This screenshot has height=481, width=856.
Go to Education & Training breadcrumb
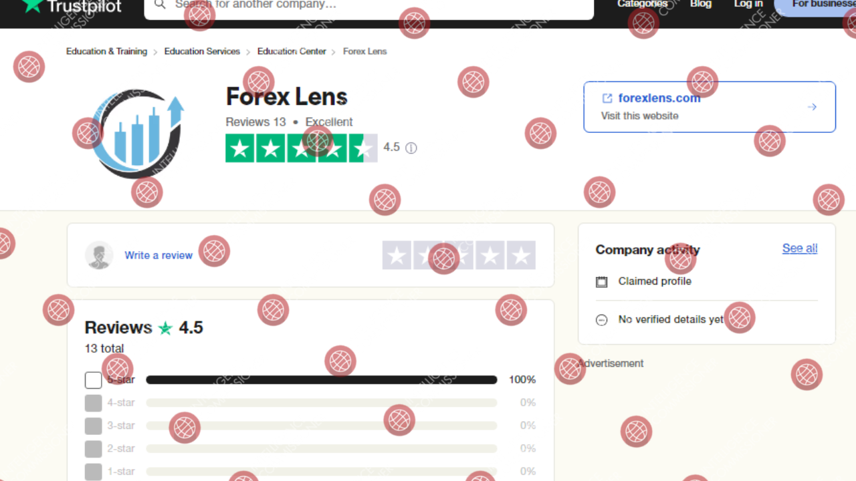click(x=106, y=51)
